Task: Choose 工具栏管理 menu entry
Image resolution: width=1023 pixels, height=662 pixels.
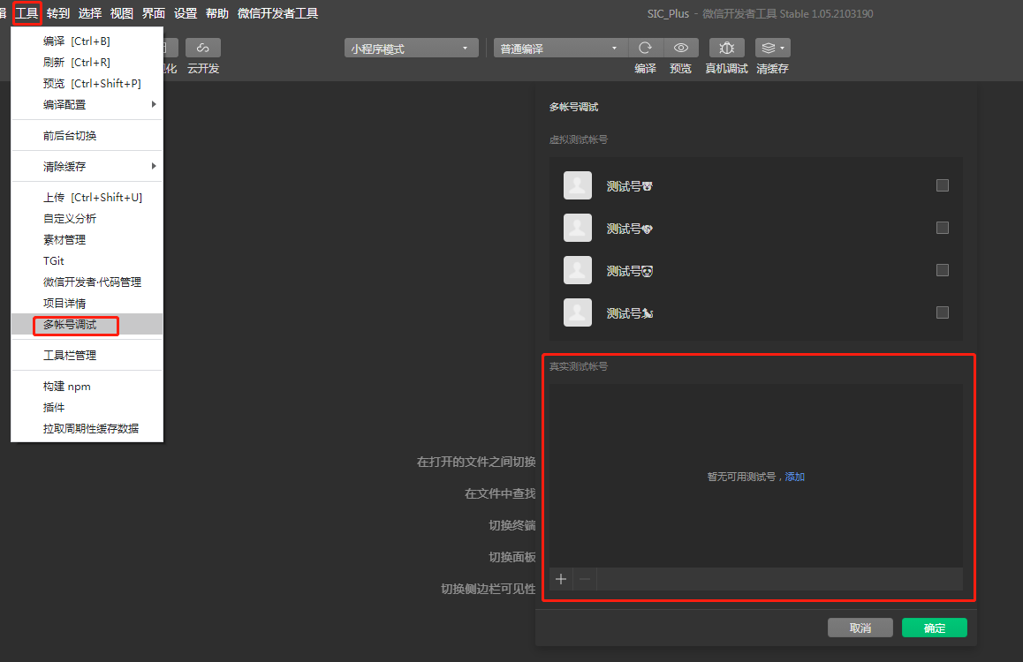Action: 87,355
